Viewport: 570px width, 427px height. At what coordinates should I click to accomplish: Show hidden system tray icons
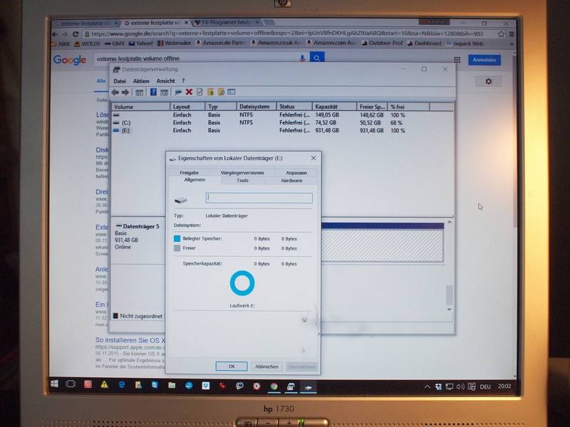click(x=427, y=386)
